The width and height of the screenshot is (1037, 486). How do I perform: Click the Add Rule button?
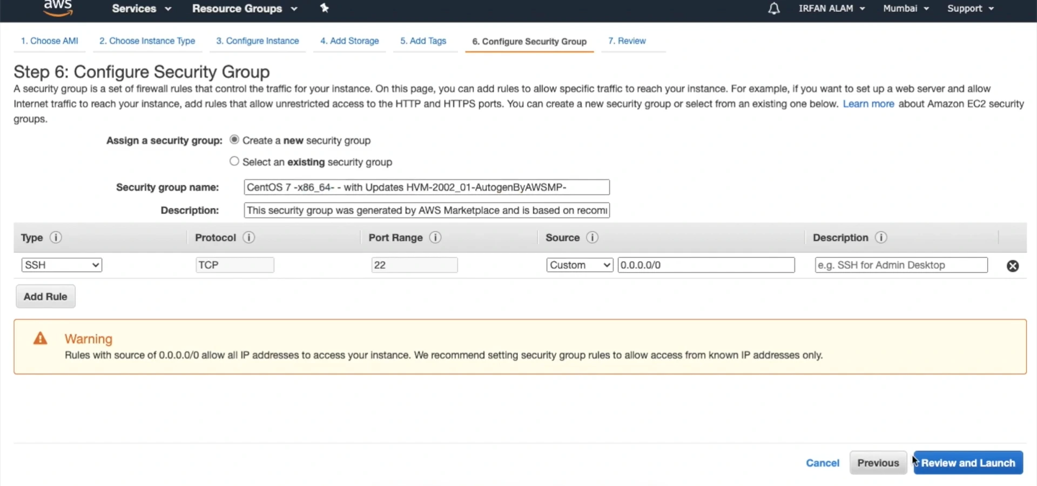[x=45, y=296]
